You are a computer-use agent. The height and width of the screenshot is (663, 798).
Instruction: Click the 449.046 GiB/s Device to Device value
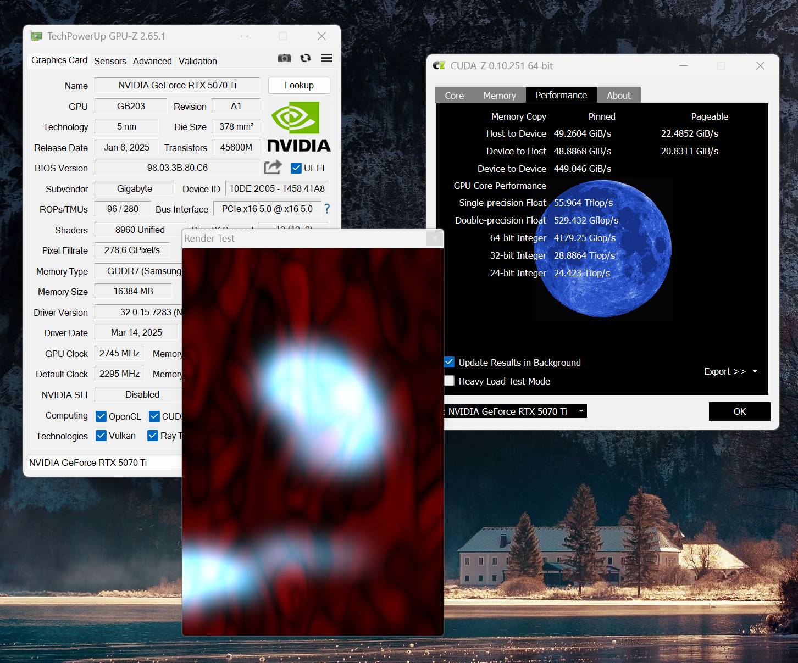coord(583,169)
